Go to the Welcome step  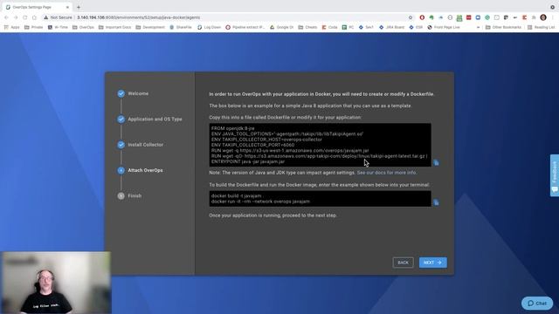point(138,93)
